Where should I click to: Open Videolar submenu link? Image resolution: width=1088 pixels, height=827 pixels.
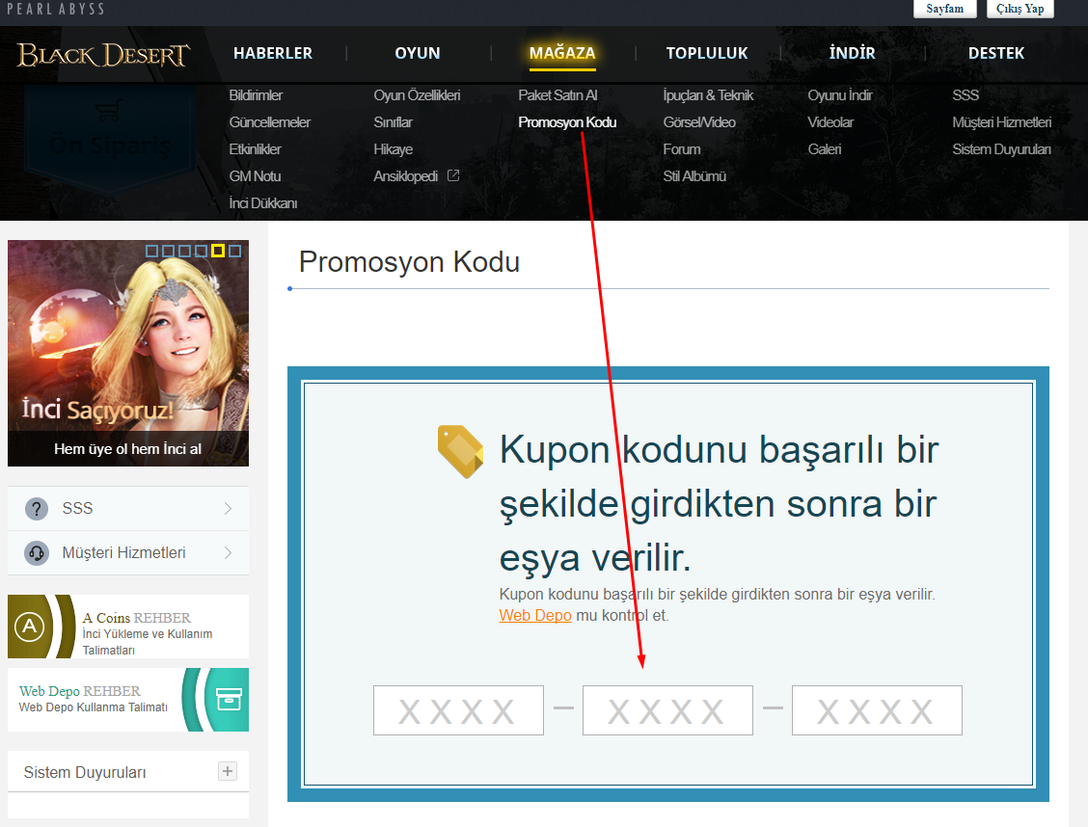pyautogui.click(x=830, y=122)
